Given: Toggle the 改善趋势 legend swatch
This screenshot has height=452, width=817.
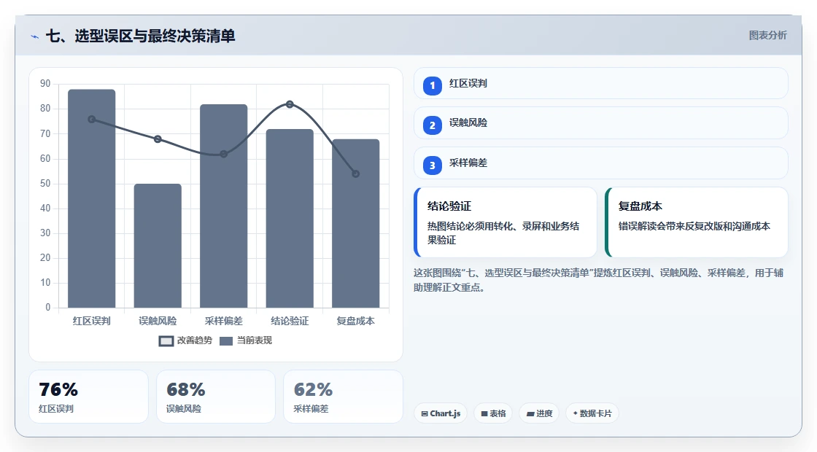Looking at the screenshot, I should [x=166, y=341].
